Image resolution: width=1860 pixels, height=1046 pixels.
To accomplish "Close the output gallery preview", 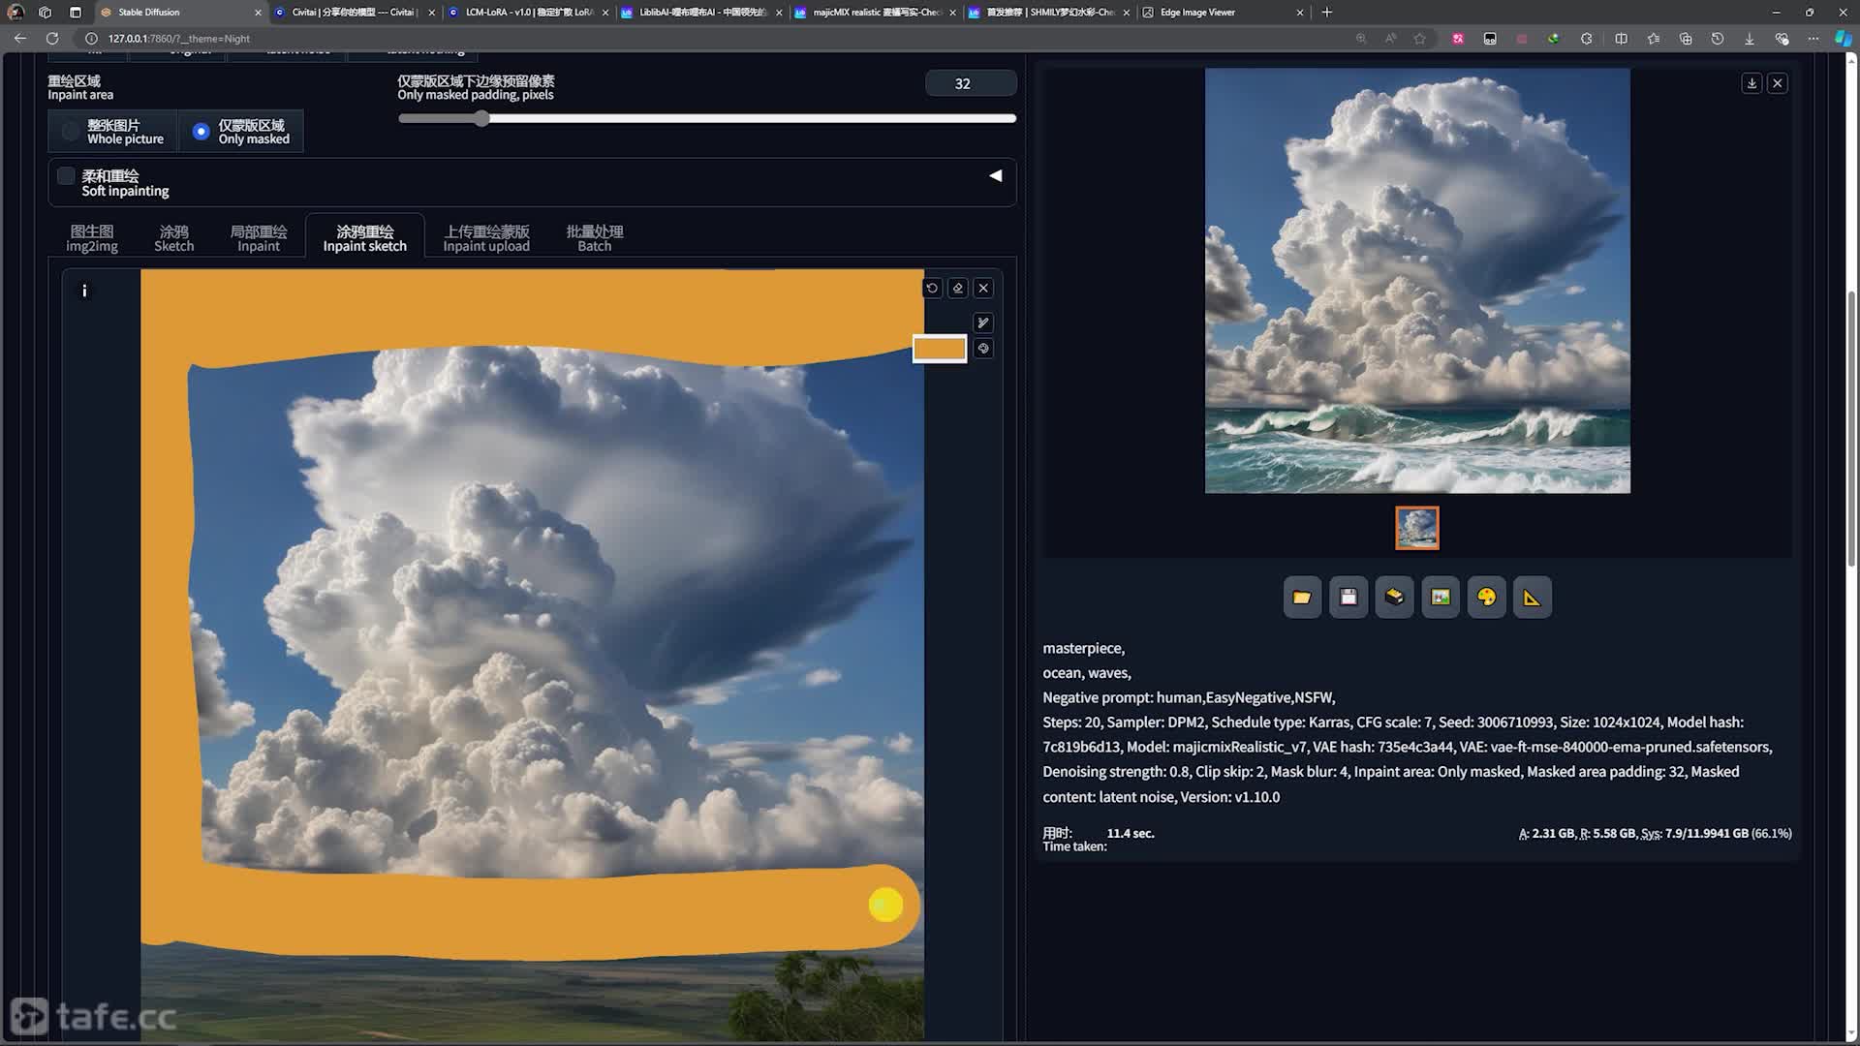I will pos(1778,83).
